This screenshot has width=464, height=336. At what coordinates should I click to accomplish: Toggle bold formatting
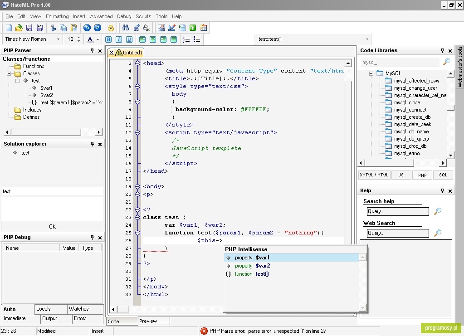click(x=108, y=39)
